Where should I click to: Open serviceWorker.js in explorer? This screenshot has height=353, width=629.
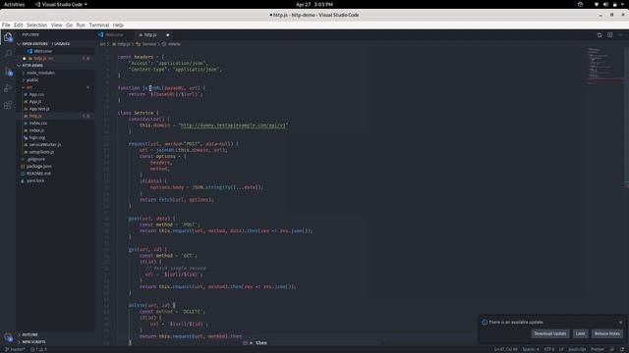(x=45, y=144)
